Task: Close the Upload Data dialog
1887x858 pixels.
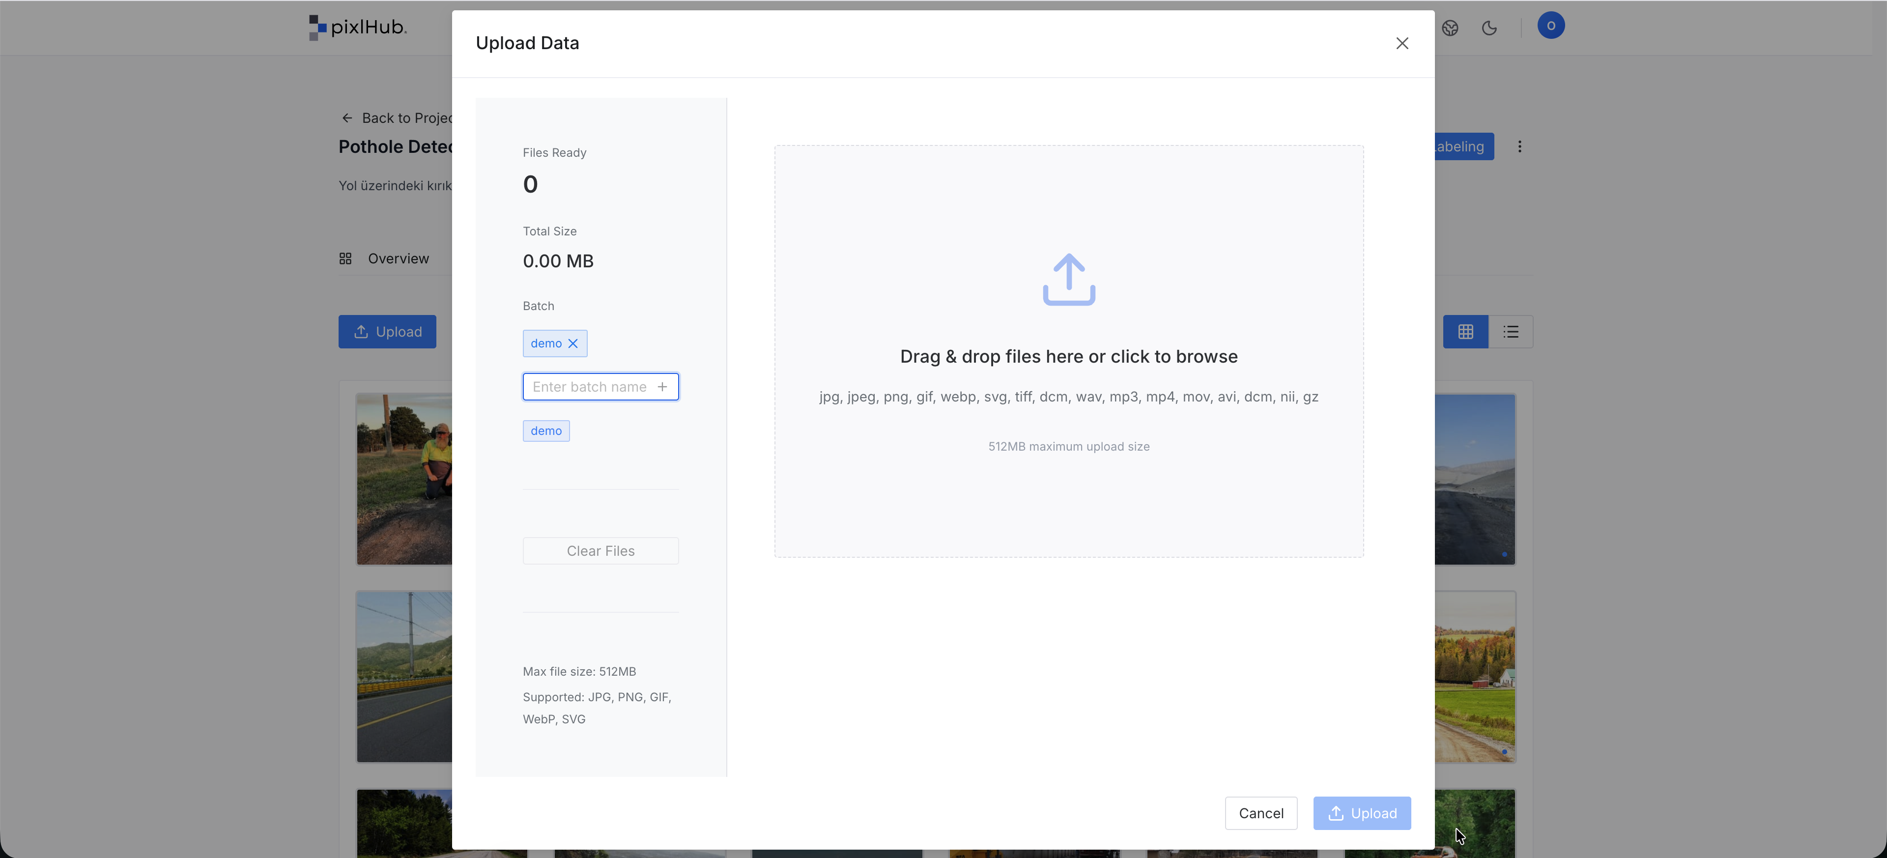Action: 1401,43
